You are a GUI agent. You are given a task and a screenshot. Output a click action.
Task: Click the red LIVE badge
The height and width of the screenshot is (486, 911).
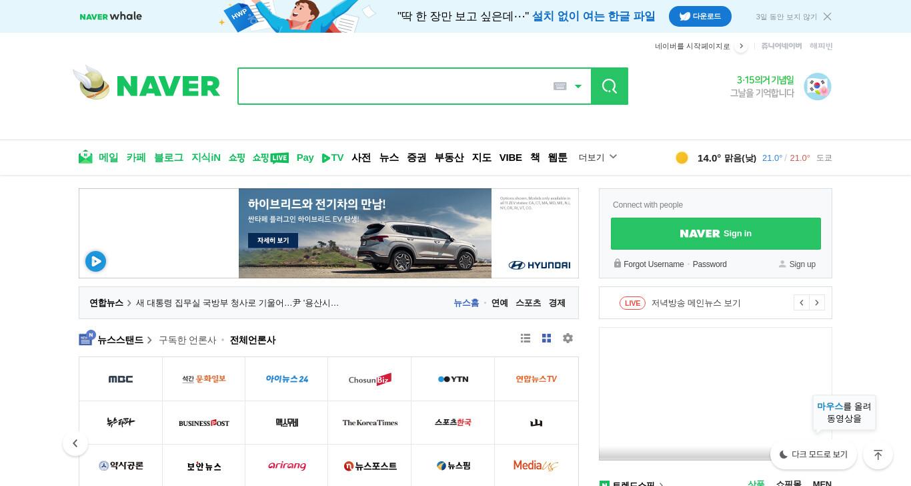632,303
